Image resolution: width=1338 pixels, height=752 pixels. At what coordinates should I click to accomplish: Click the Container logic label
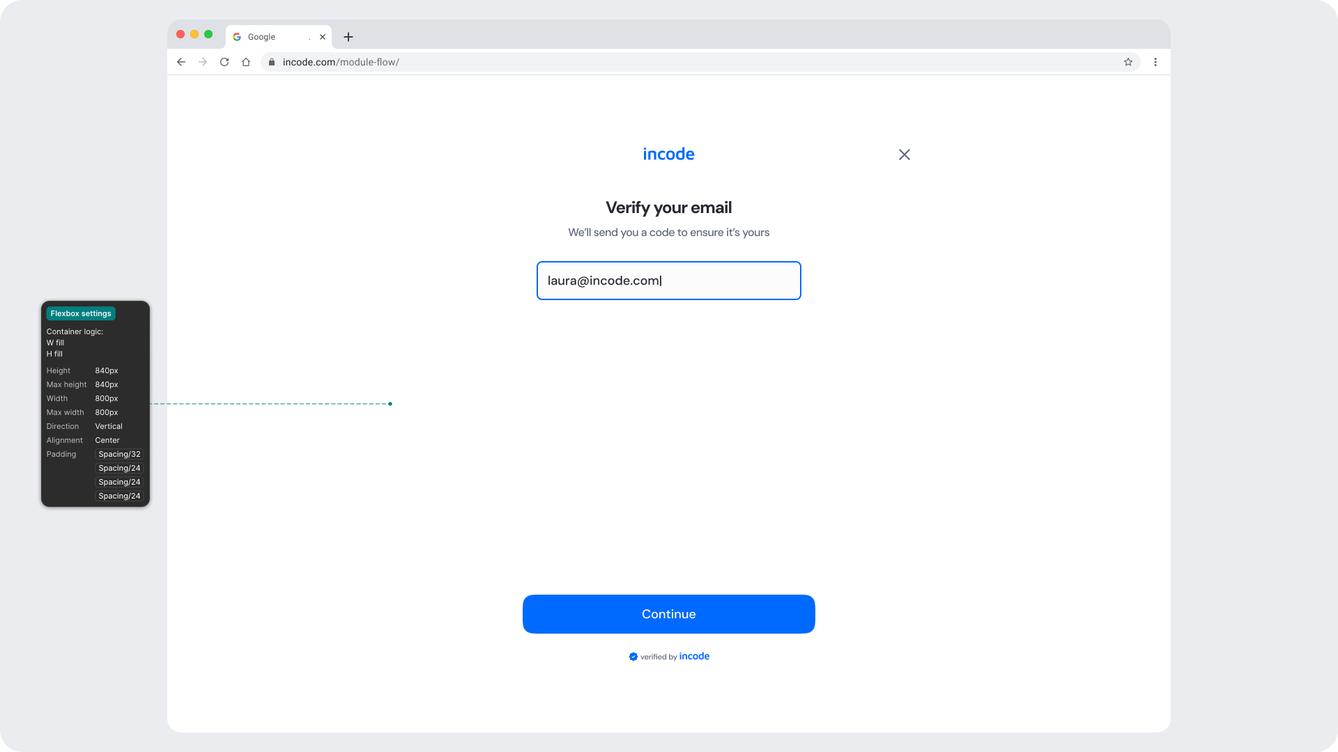point(75,331)
